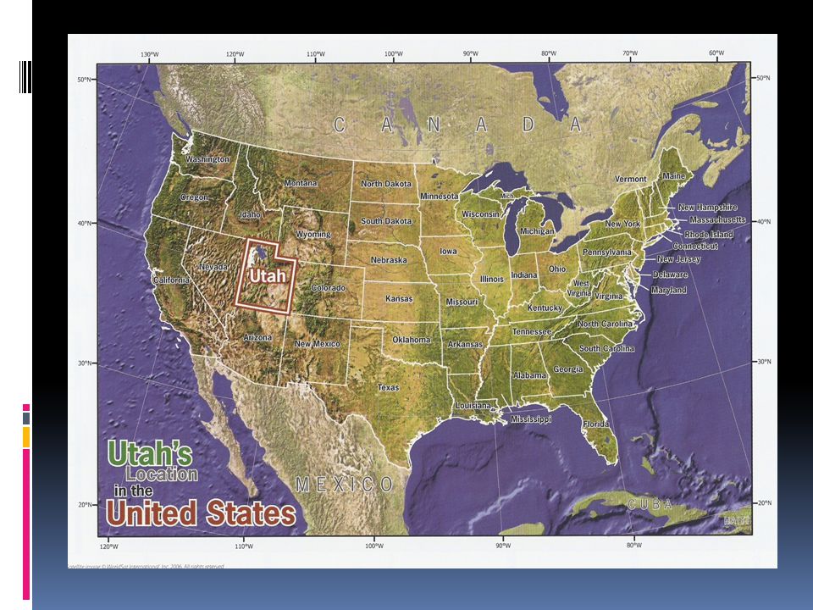Click the Georgia label
813x610 pixels.
(x=568, y=369)
